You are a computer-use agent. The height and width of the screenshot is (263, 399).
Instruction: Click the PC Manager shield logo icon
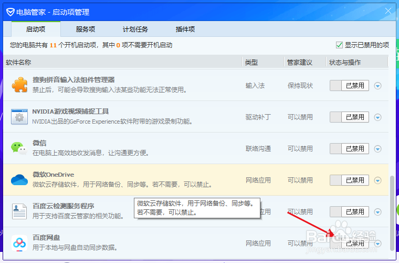point(10,12)
